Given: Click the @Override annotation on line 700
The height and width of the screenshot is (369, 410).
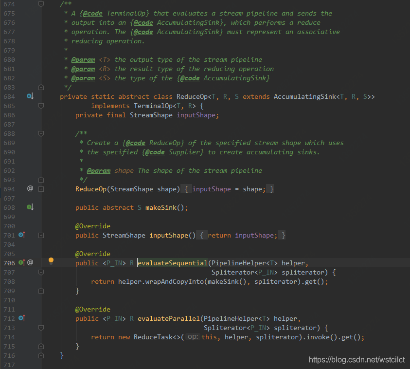Looking at the screenshot, I should (93, 226).
